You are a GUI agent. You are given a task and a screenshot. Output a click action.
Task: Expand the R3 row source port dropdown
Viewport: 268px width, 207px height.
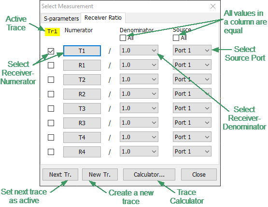point(192,122)
